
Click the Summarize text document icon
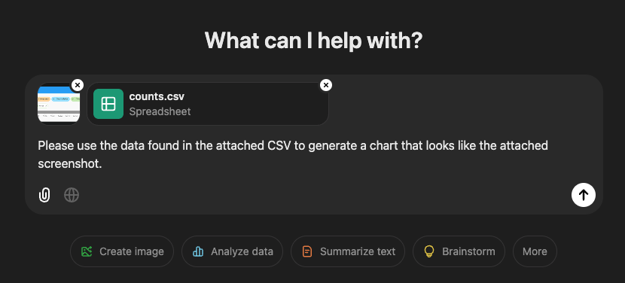tap(307, 251)
